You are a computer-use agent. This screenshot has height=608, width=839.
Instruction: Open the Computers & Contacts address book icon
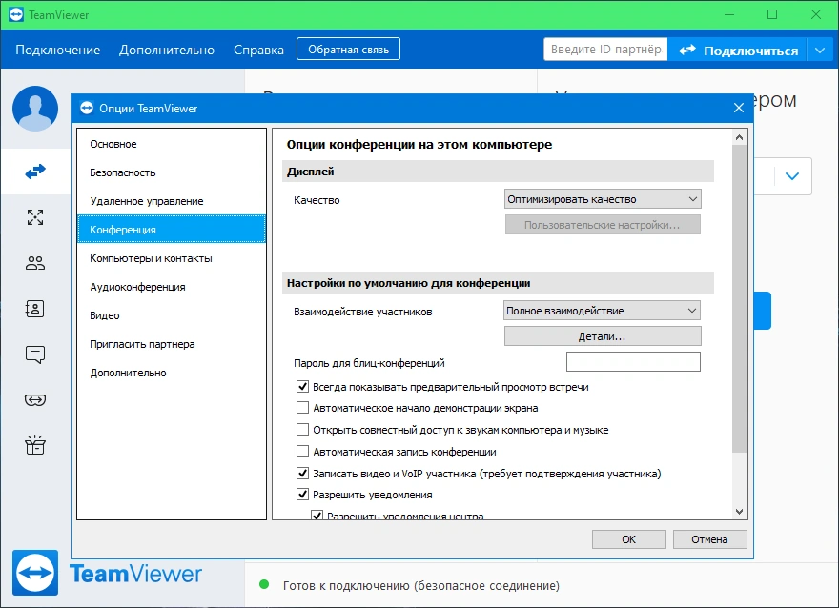[35, 309]
